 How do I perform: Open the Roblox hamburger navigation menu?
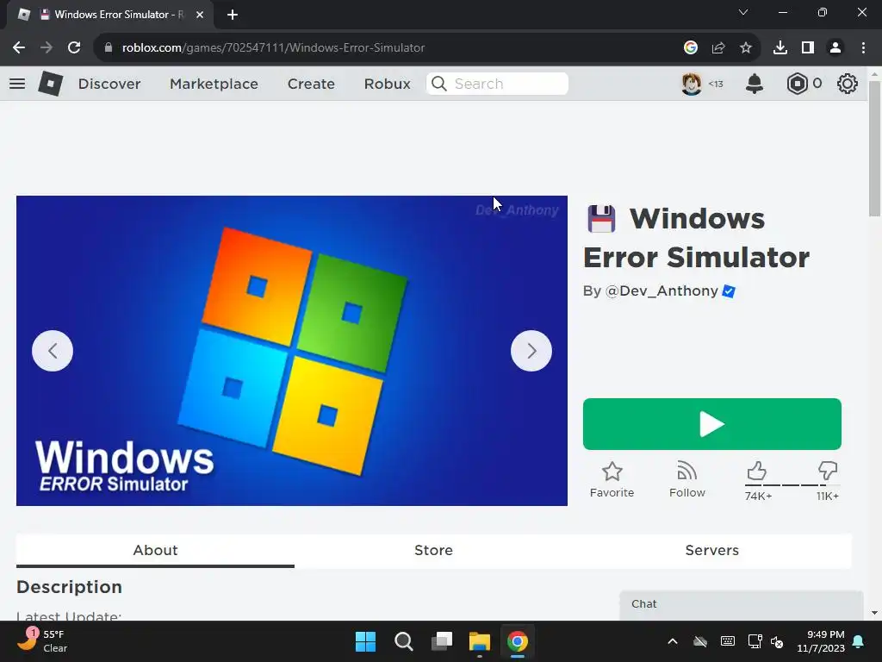pos(17,84)
